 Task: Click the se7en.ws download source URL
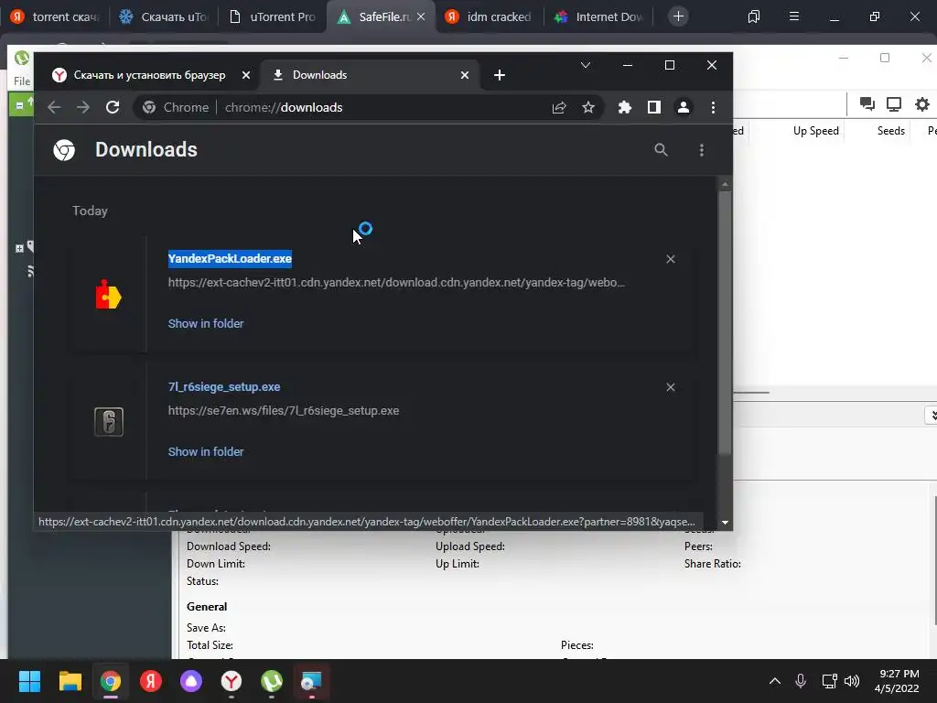[x=284, y=411]
